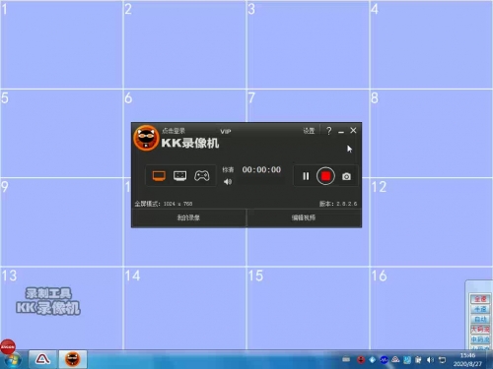
Task: Open the clock showing 15:46
Action: pos(467,360)
